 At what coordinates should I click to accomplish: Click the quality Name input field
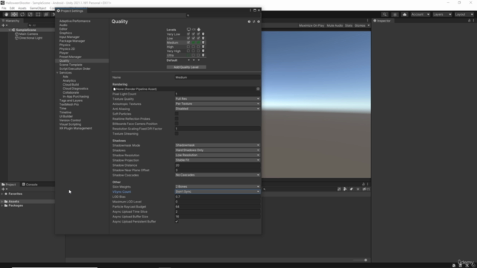(x=218, y=77)
